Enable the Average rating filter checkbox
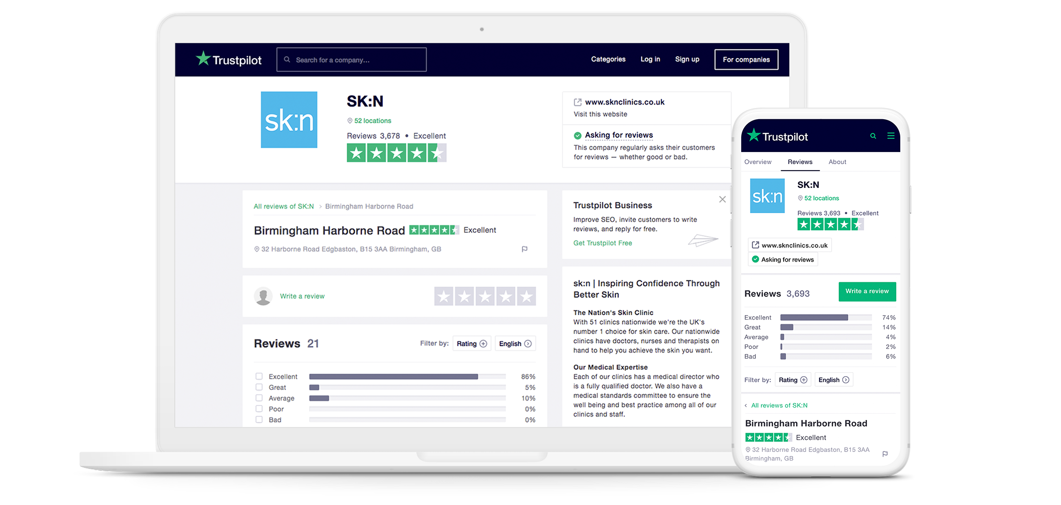This screenshot has height=505, width=1061. (x=259, y=398)
